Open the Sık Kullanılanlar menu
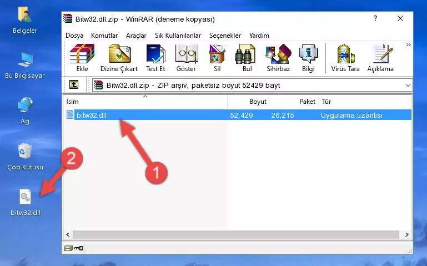 178,36
